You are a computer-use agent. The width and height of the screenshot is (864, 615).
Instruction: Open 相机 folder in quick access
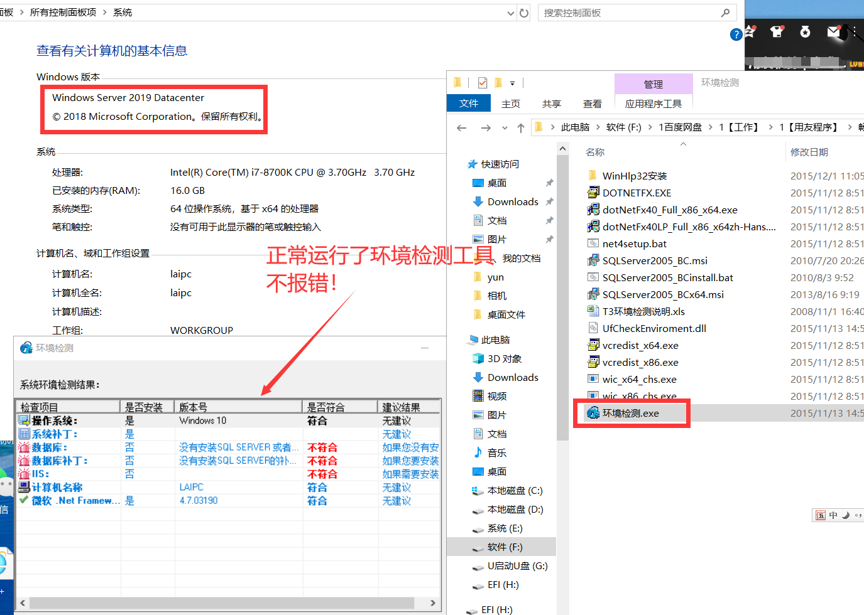coord(497,296)
